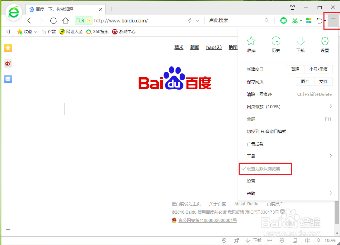The image size is (340, 245).
Task: Open Weibo from the left sidebar
Action: pos(8,63)
